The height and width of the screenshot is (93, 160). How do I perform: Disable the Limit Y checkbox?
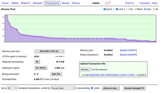click(x=117, y=9)
